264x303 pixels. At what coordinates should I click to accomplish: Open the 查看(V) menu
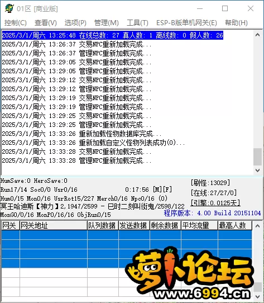[x=46, y=23]
